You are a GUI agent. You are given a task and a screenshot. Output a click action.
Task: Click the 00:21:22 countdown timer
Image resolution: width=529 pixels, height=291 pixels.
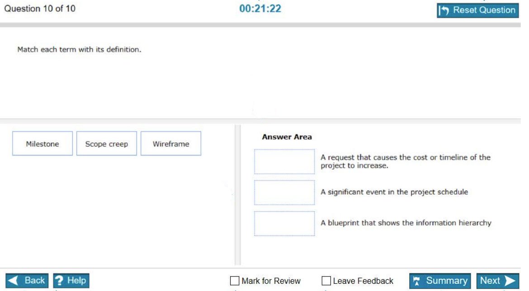point(260,9)
